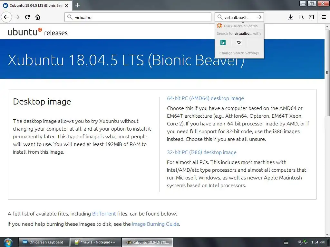
Task: Choose DuckDuckGo Search suggestion
Action: [239, 26]
